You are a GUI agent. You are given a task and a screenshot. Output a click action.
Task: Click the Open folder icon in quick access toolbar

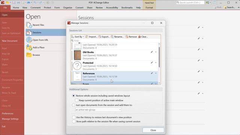7,3
